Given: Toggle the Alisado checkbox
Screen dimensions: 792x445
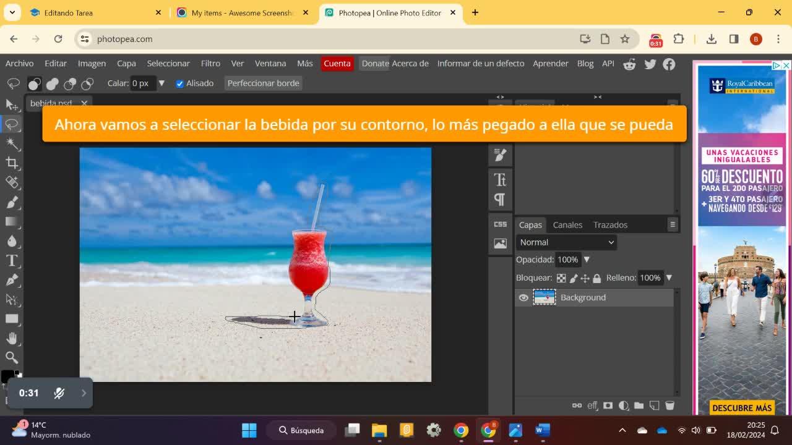Looking at the screenshot, I should [x=180, y=83].
